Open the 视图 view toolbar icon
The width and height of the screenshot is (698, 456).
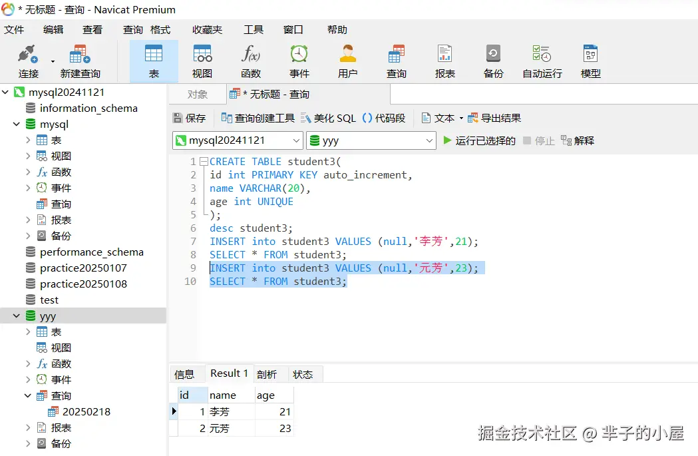pyautogui.click(x=202, y=61)
